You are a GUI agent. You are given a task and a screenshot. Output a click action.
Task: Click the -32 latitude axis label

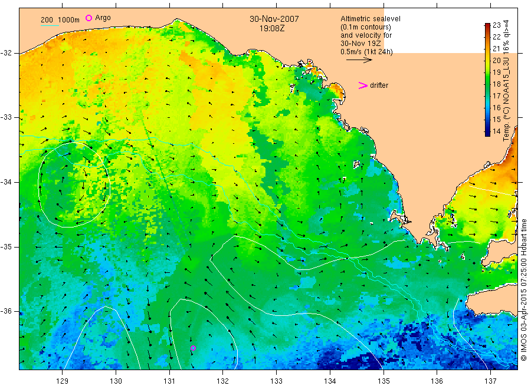point(6,53)
